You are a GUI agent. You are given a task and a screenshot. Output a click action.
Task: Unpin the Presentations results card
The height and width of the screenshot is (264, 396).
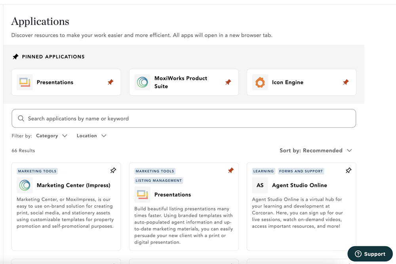coord(231,170)
